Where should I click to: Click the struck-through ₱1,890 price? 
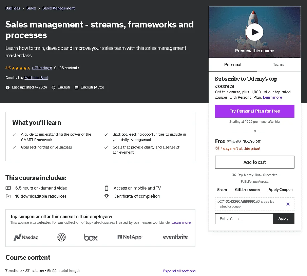234,141
